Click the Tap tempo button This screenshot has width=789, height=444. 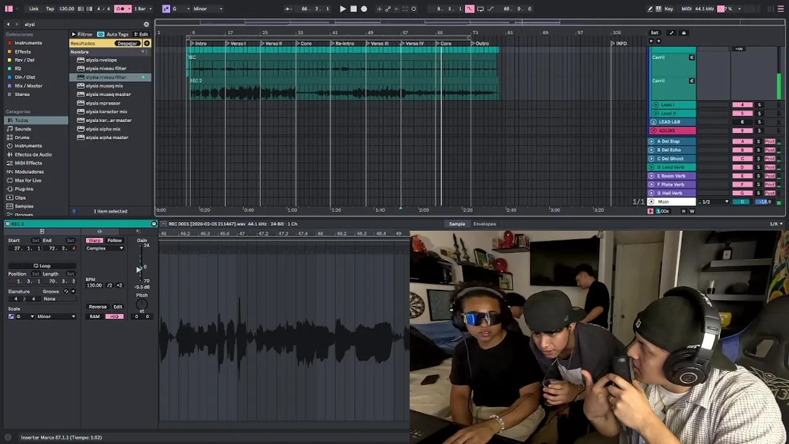click(x=50, y=9)
